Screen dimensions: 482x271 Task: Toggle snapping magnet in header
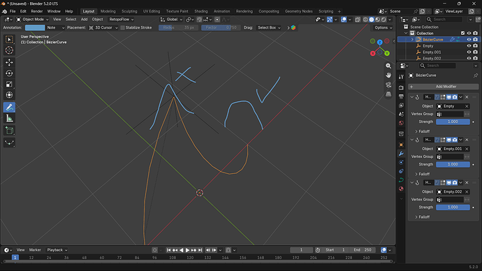[200, 20]
